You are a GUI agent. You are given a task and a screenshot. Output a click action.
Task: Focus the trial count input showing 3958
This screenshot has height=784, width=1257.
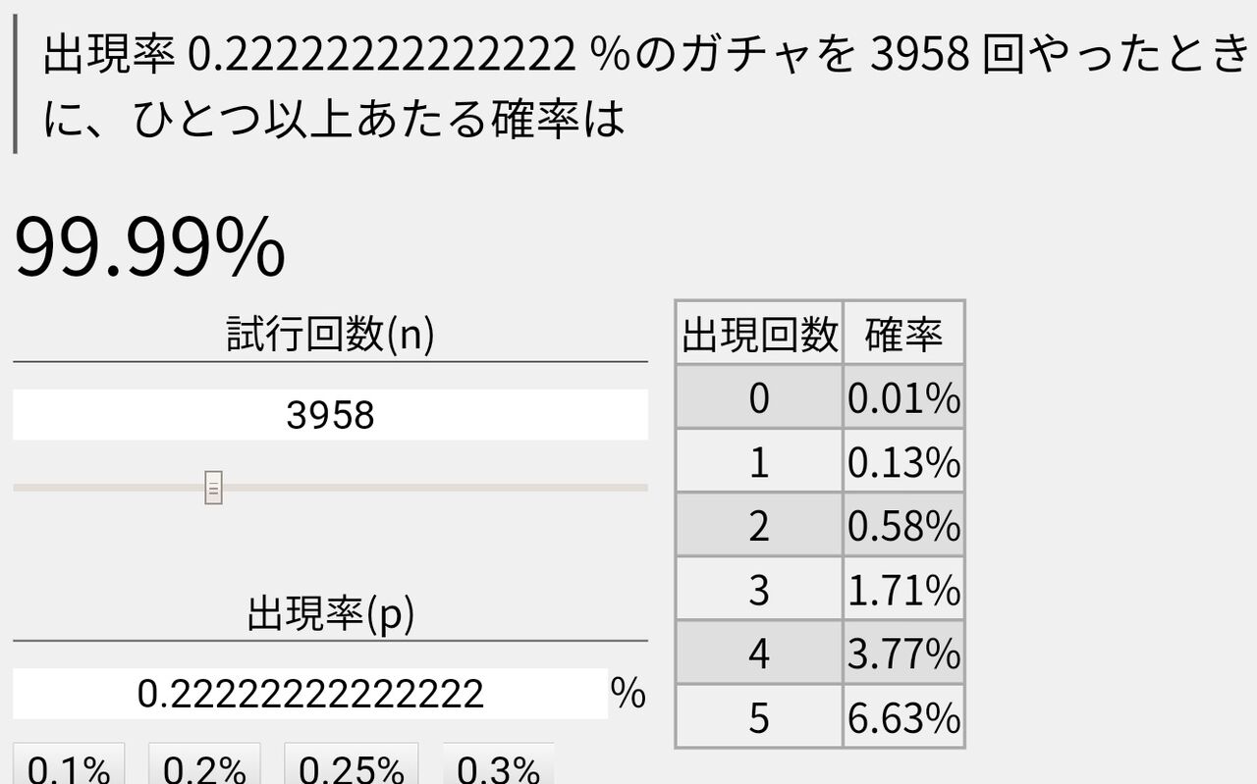coord(330,414)
